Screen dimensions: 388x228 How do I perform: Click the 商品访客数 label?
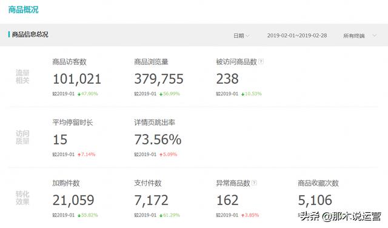pyautogui.click(x=69, y=62)
